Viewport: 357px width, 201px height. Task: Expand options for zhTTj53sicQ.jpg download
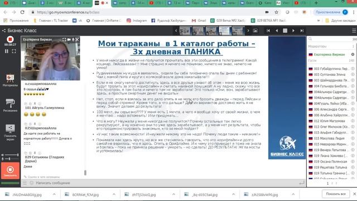pyautogui.click(x=173, y=194)
